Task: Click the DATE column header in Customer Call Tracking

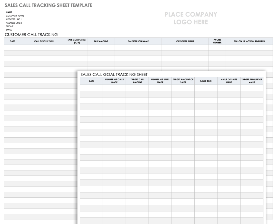Action: tap(12, 41)
